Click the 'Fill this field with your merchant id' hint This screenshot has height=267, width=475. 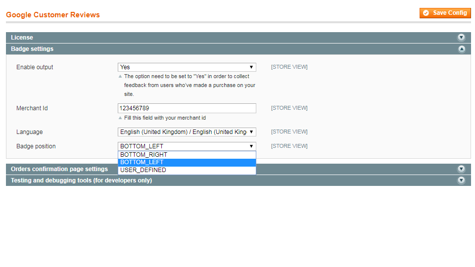(165, 118)
